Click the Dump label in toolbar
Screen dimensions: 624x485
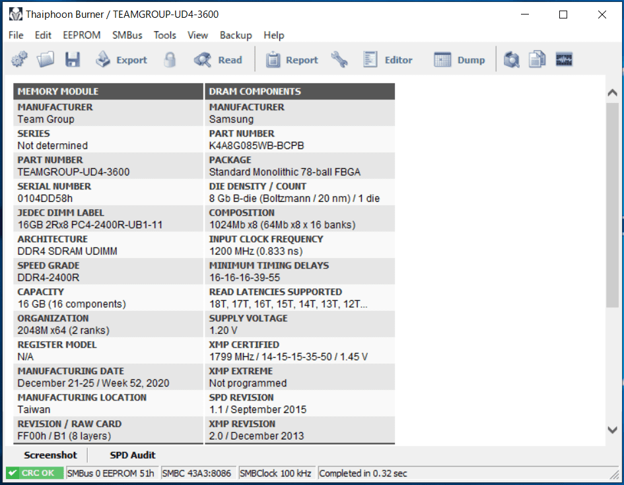[x=471, y=60]
